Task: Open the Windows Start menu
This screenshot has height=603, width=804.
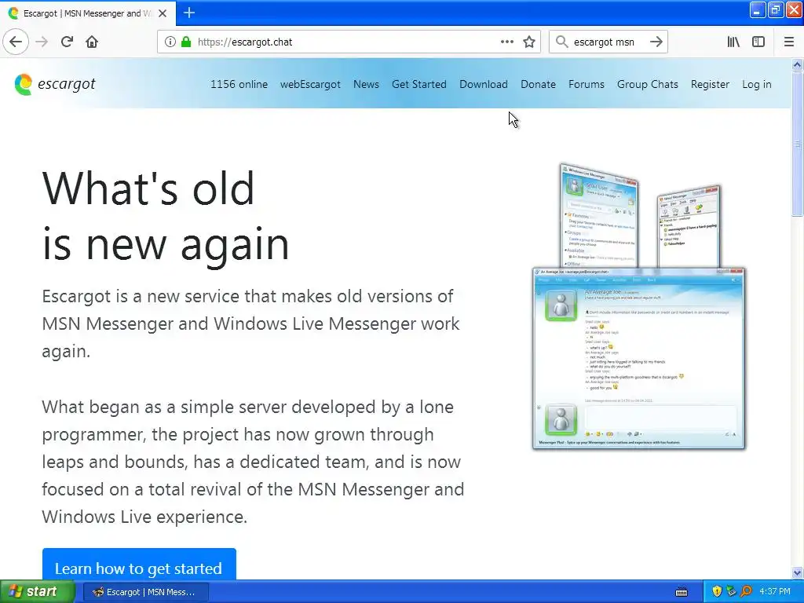Action: [x=37, y=592]
